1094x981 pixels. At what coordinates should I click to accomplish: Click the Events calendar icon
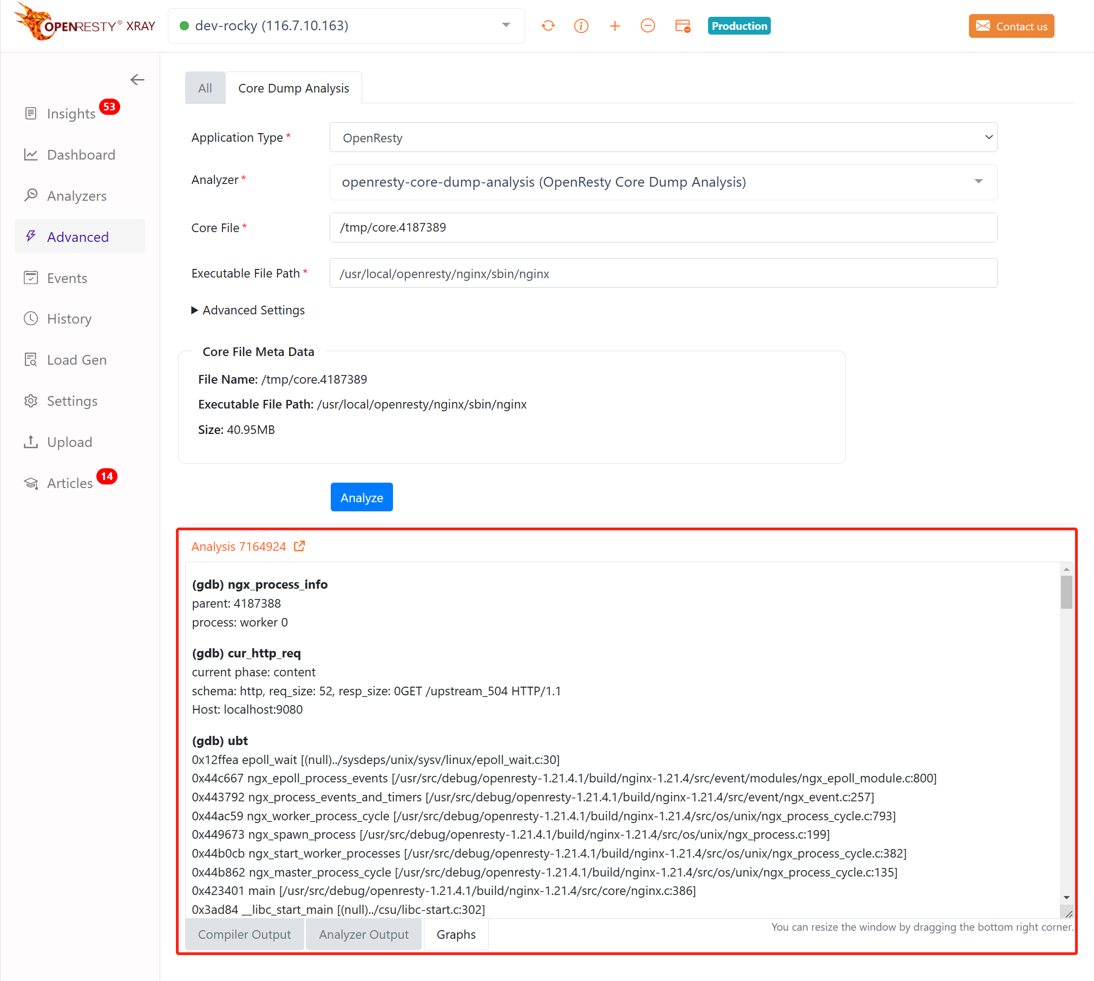click(31, 278)
